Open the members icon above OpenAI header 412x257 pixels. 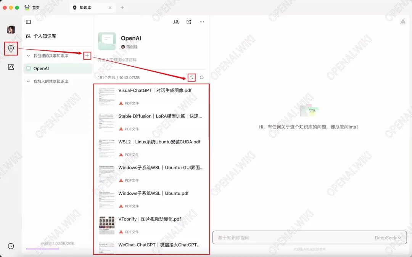point(176,22)
